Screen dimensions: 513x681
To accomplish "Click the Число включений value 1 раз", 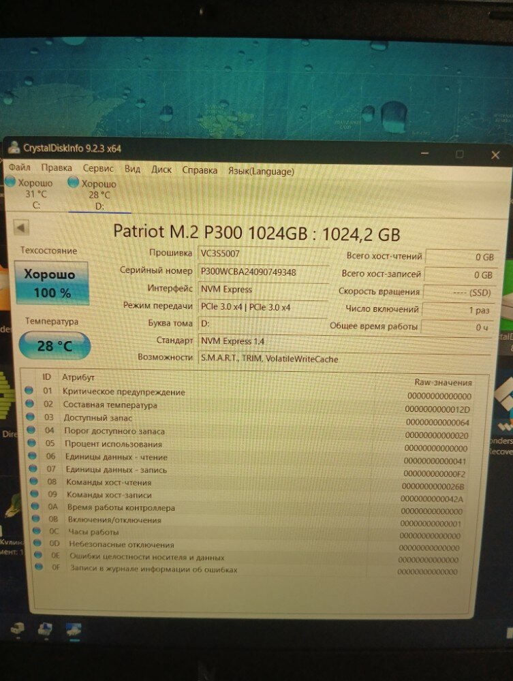I will (x=458, y=310).
